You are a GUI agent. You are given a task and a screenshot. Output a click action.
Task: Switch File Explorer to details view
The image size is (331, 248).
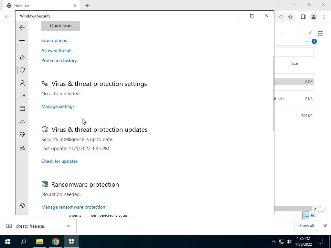pos(306,215)
